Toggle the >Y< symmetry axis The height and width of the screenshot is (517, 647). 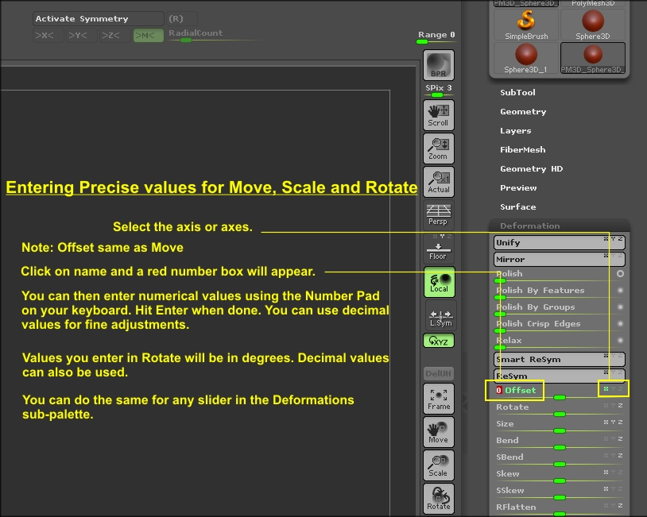(82, 35)
